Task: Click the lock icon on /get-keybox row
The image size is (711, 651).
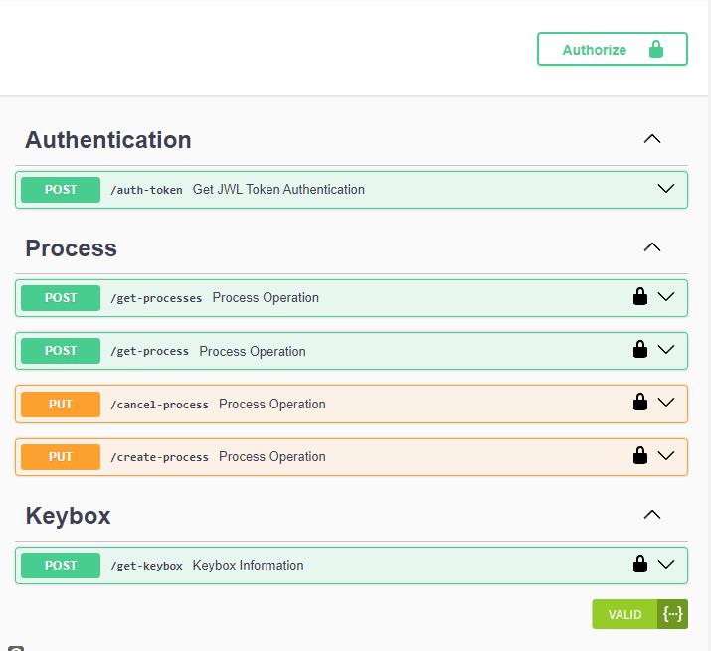Action: click(x=640, y=564)
